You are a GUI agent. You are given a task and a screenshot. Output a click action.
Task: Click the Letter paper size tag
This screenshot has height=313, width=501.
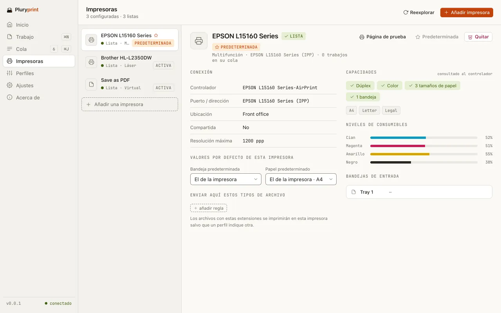369,110
